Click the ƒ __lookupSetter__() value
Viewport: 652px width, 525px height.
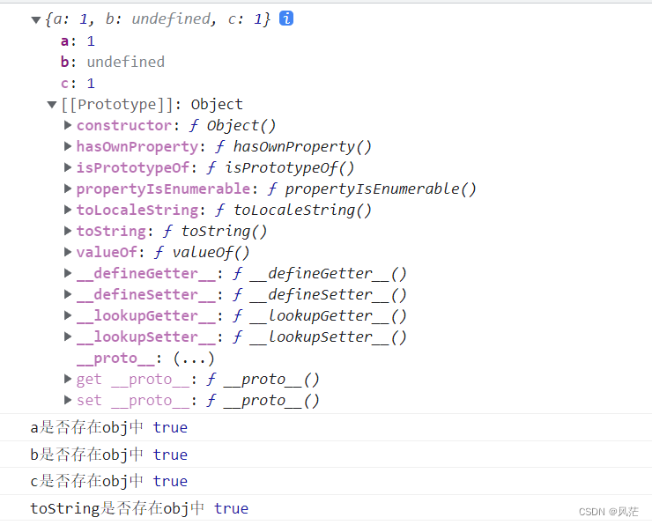319,337
